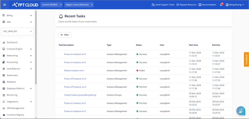The height and width of the screenshot is (119, 249).
Task: Click the Dashboard sidebar icon
Action: tap(4, 42)
